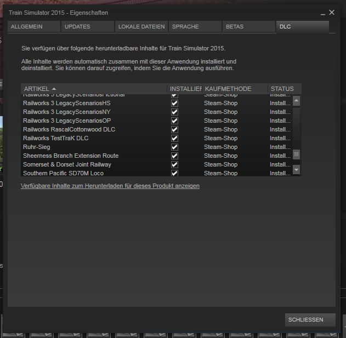
Task: Select the Railworks TestTraK DLC entry
Action: [157, 138]
